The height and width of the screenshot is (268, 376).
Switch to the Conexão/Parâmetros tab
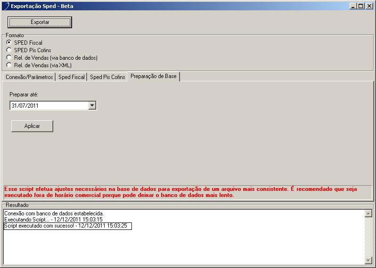29,77
